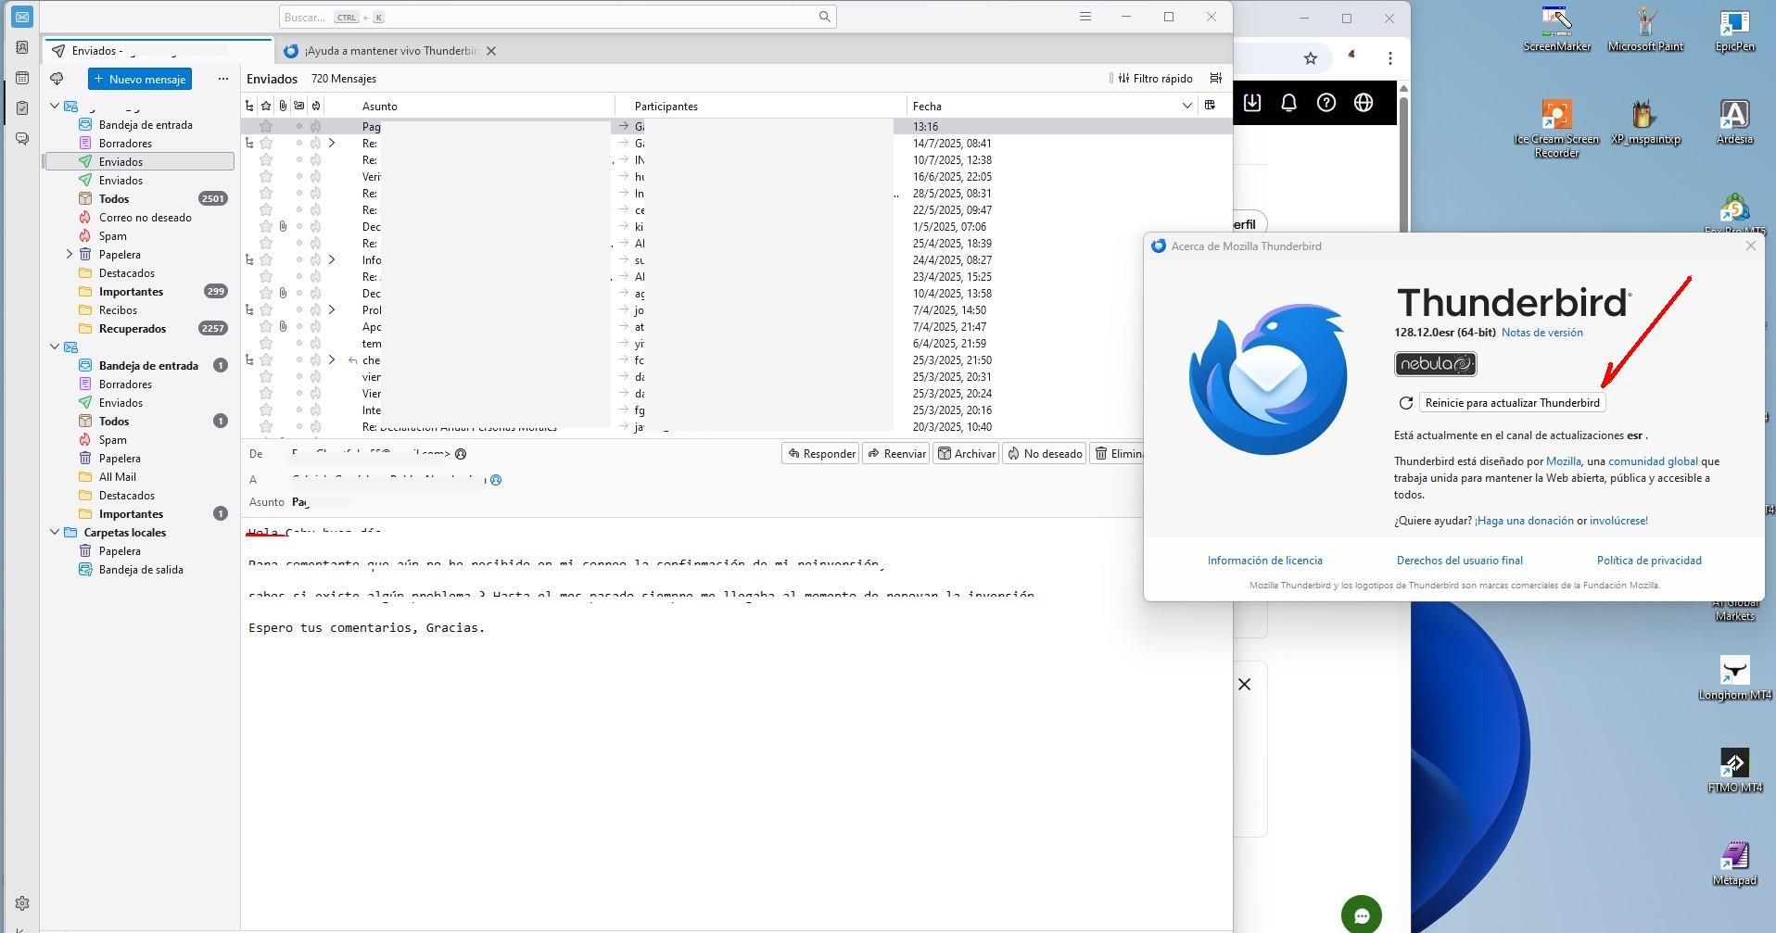Collapse the second mail account folder tree
1776x933 pixels.
tap(55, 347)
